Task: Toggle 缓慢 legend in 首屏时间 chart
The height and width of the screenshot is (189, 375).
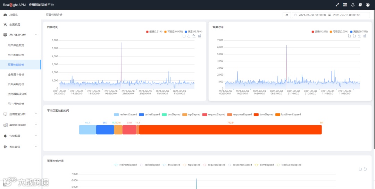Action: point(320,32)
